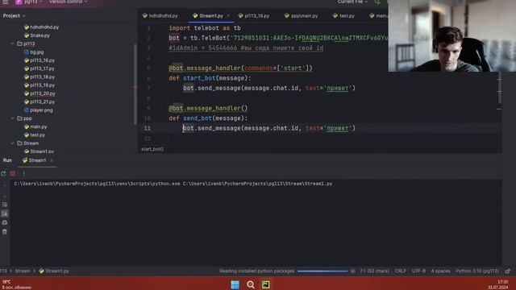This screenshot has height=290, width=516.
Task: Open Run panel more actions menu
Action: point(23,174)
